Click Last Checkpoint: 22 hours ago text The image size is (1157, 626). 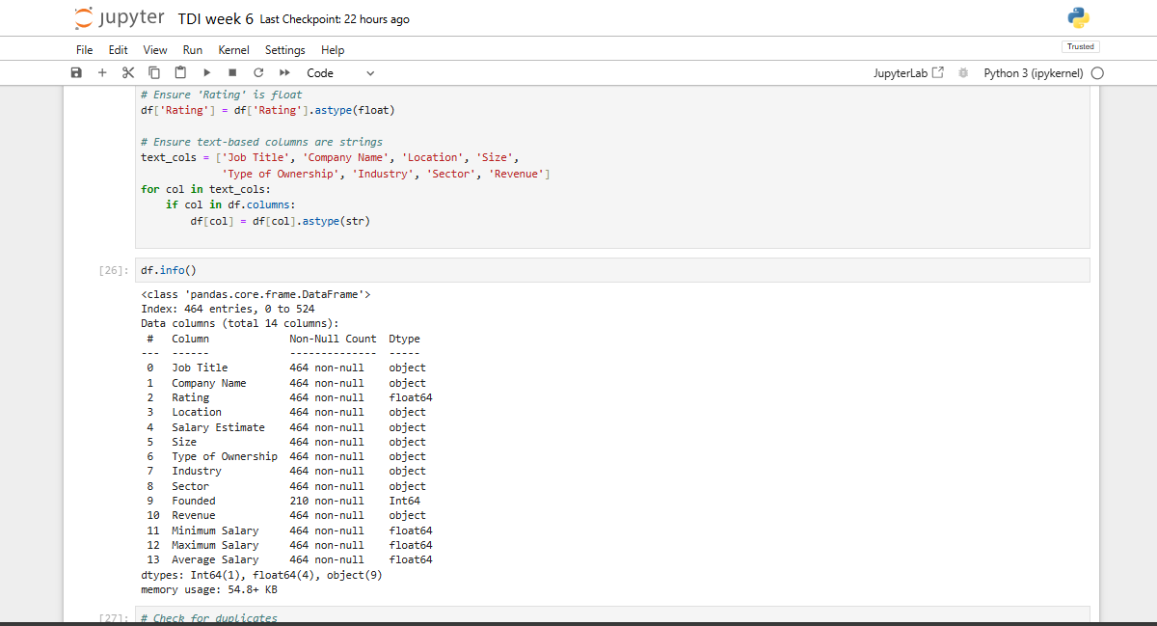[335, 19]
